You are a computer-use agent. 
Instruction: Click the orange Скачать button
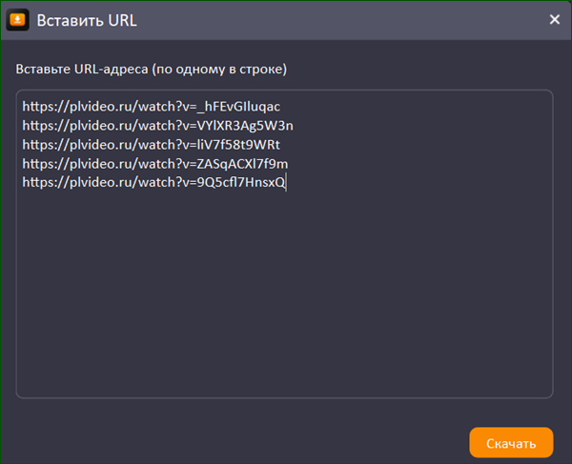point(511,442)
